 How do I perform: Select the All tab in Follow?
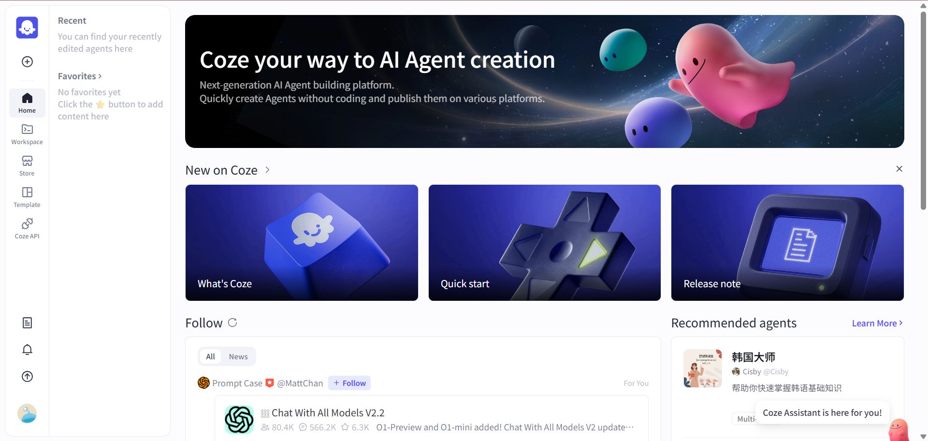tap(210, 356)
